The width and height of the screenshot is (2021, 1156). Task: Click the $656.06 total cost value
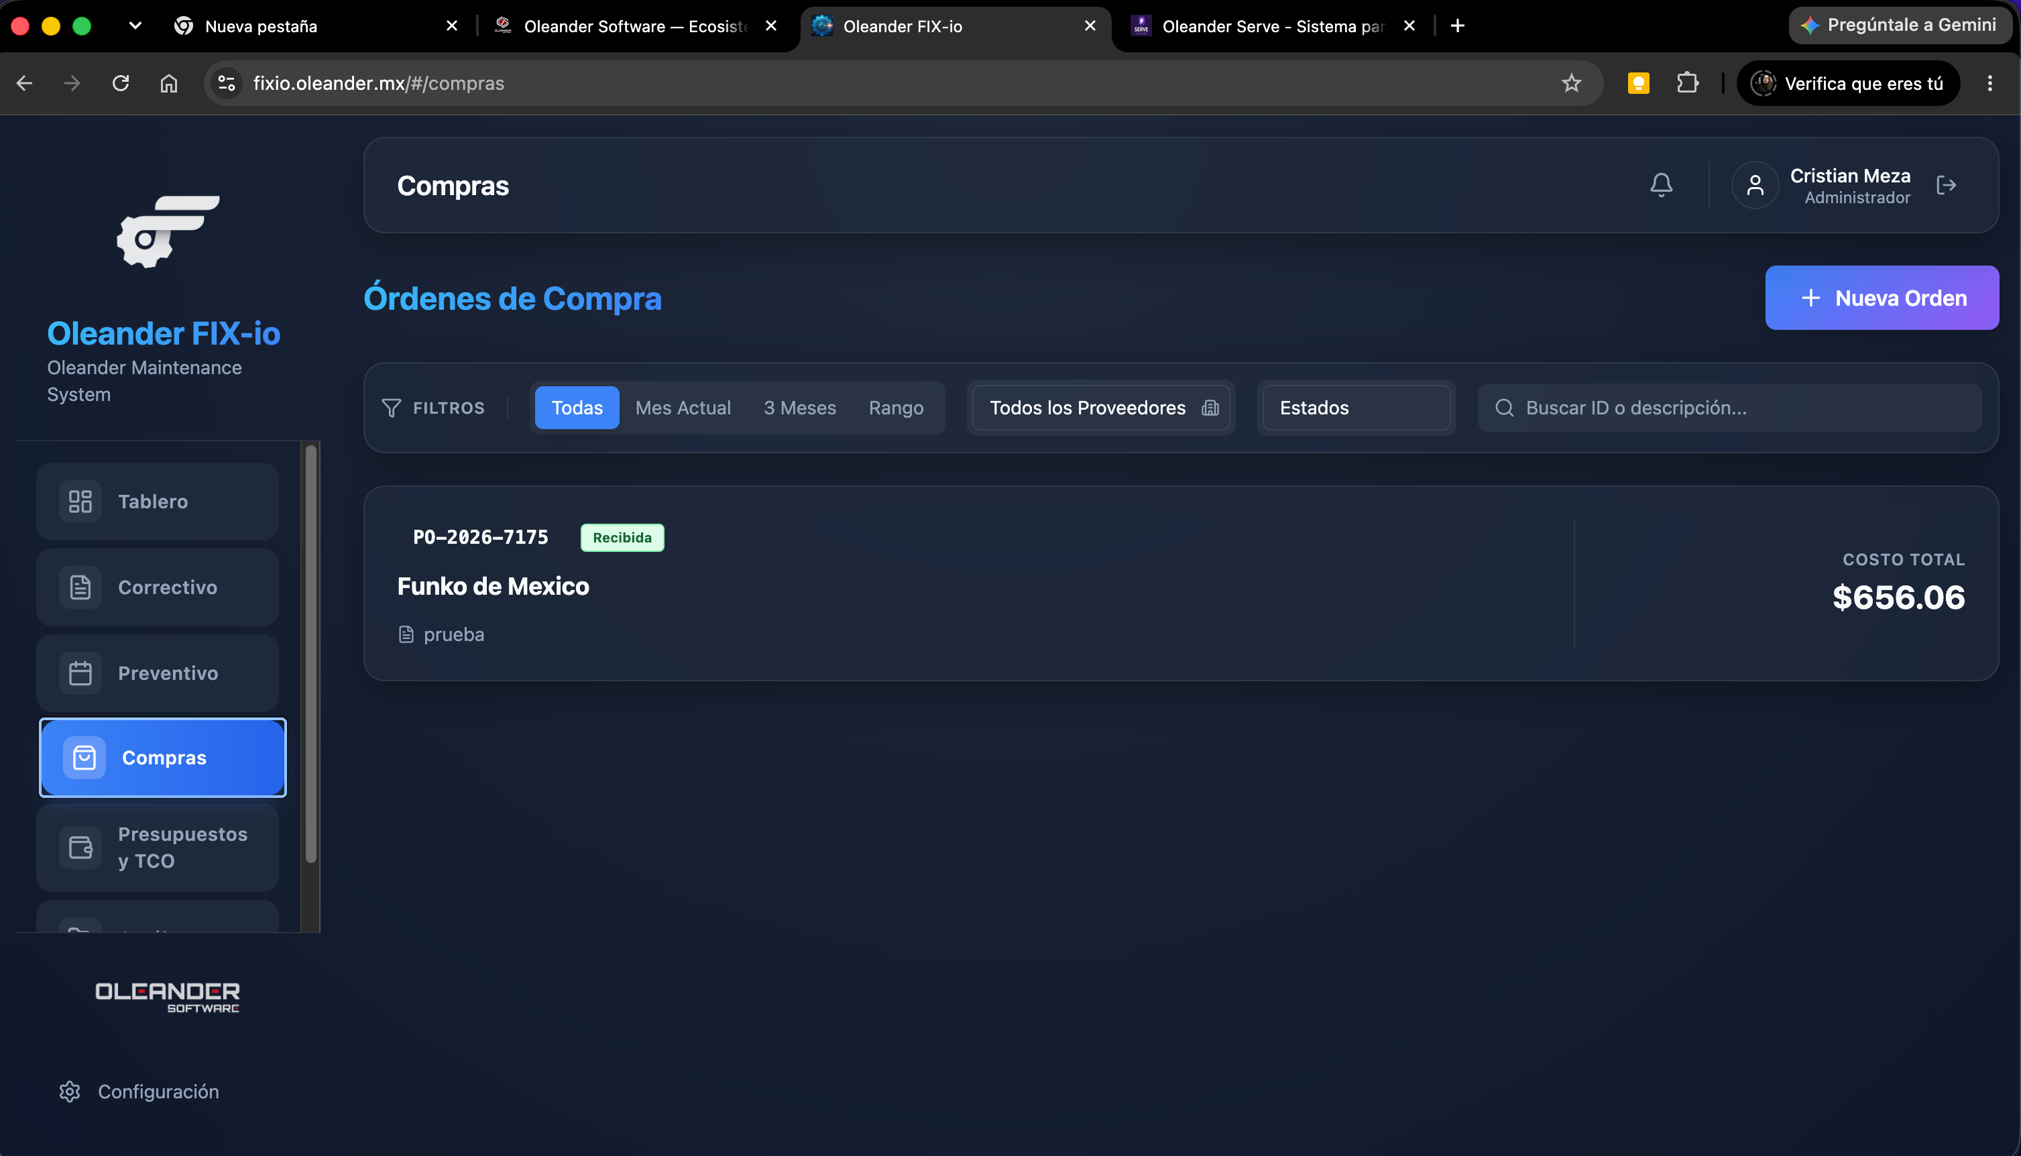(1898, 597)
